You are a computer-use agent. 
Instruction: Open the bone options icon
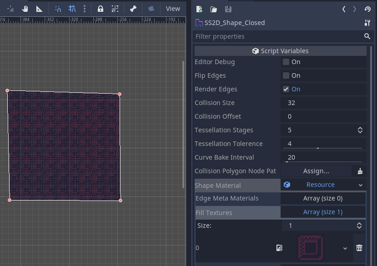(x=132, y=9)
